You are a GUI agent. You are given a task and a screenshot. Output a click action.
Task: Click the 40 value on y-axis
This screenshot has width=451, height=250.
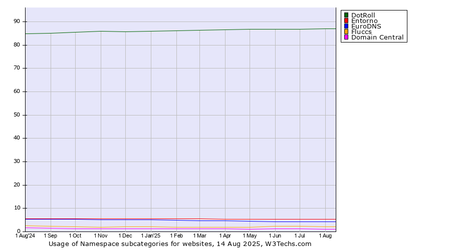coord(17,138)
